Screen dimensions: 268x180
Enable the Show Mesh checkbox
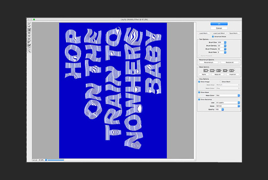(x=220, y=82)
